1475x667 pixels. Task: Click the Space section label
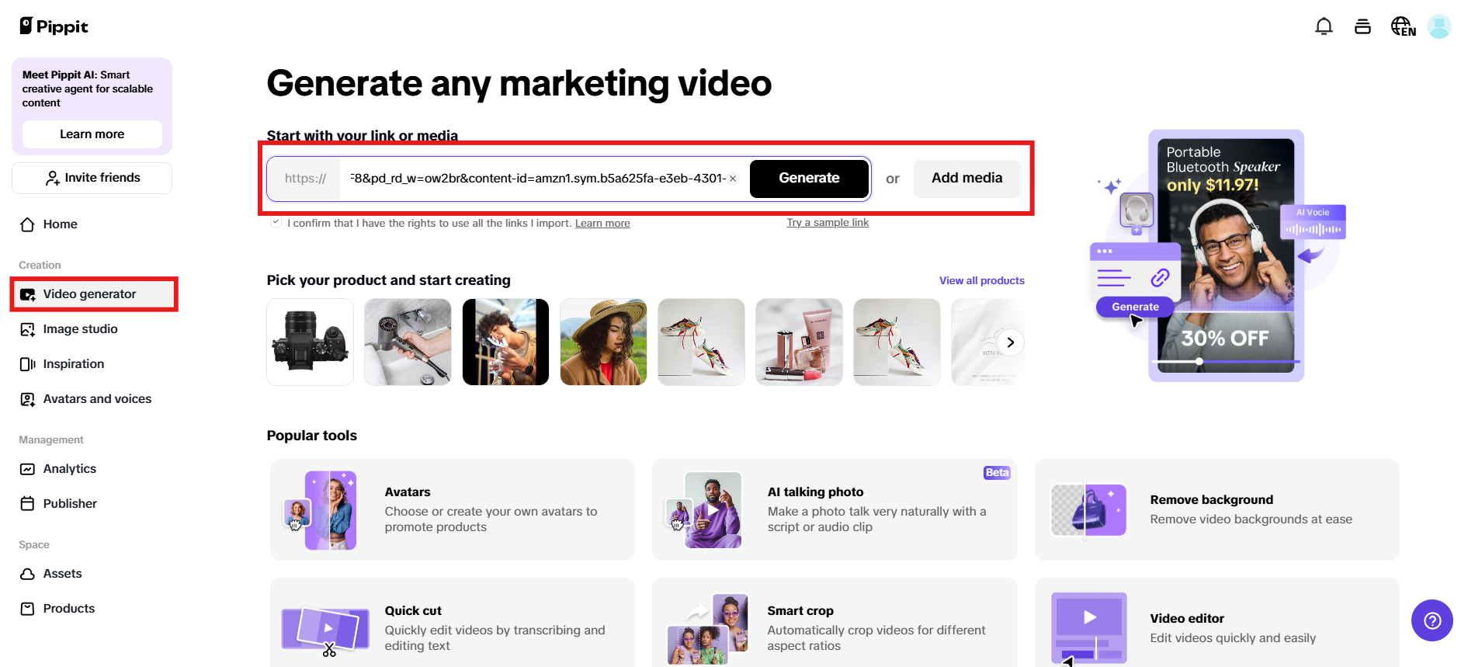[x=34, y=545]
